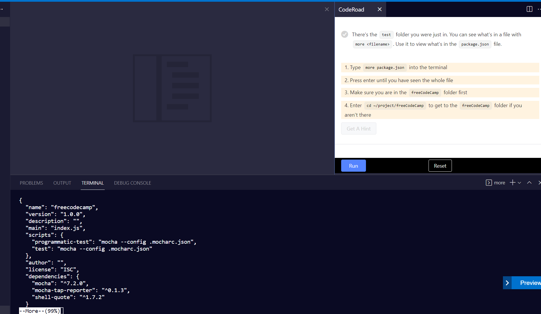Click hint 2 'Press enter until you have seen'

coord(440,80)
